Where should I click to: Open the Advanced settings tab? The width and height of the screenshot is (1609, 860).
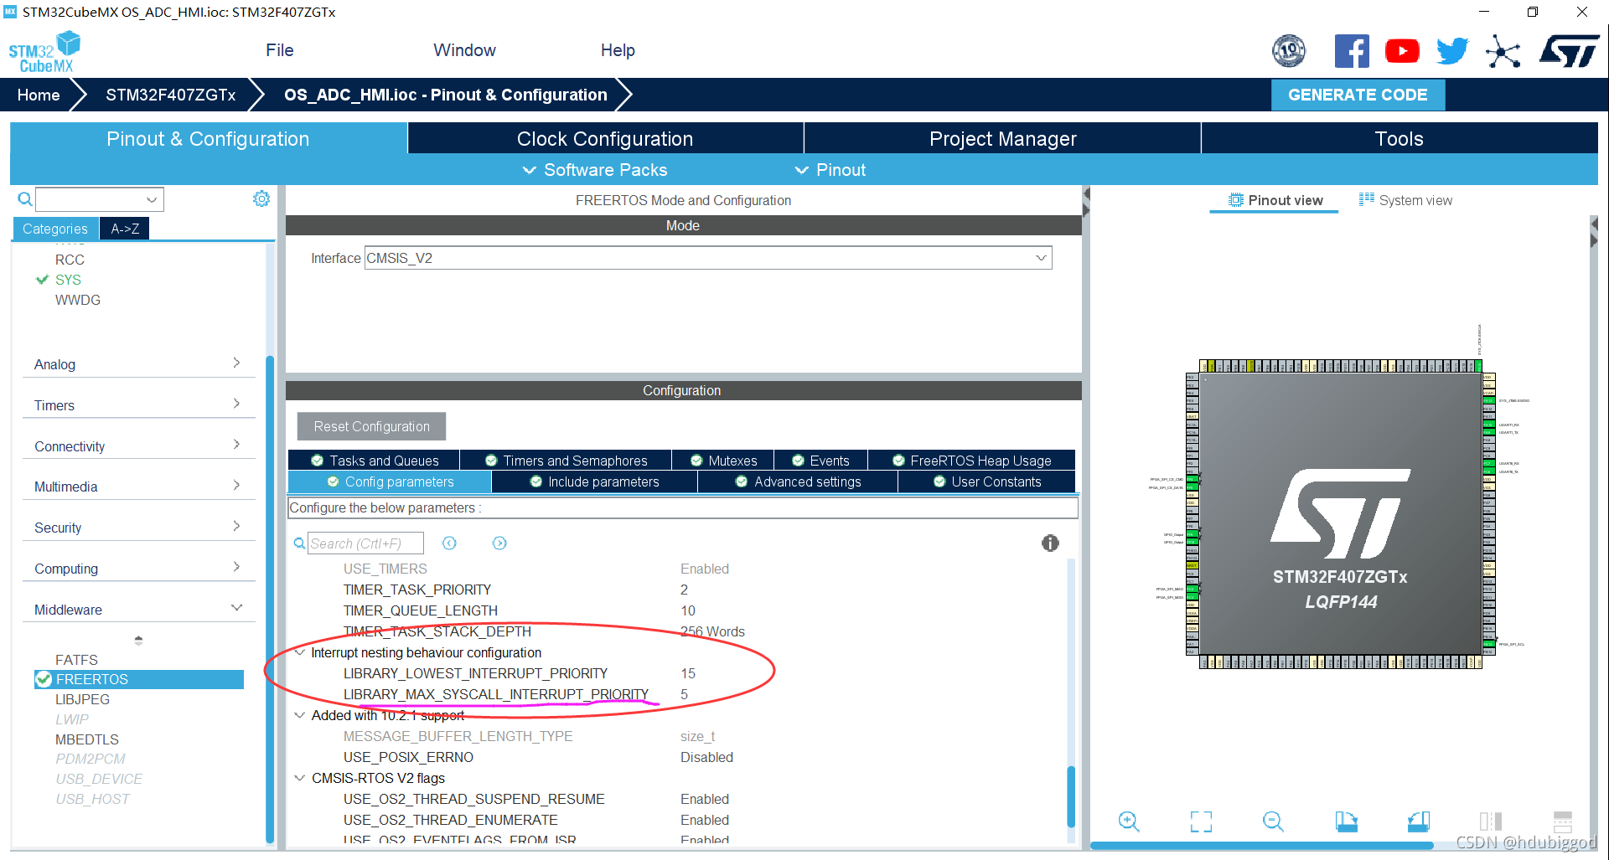(x=798, y=481)
